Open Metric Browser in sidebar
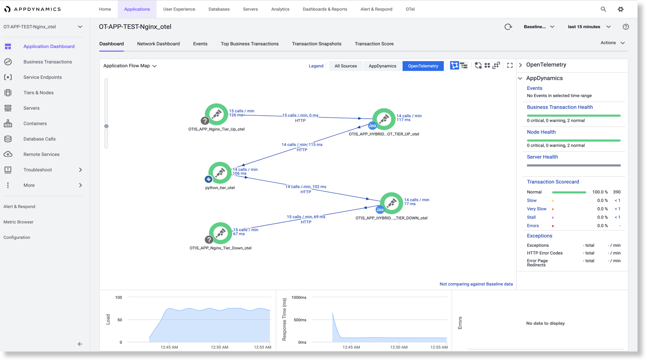646x360 pixels. [x=18, y=222]
